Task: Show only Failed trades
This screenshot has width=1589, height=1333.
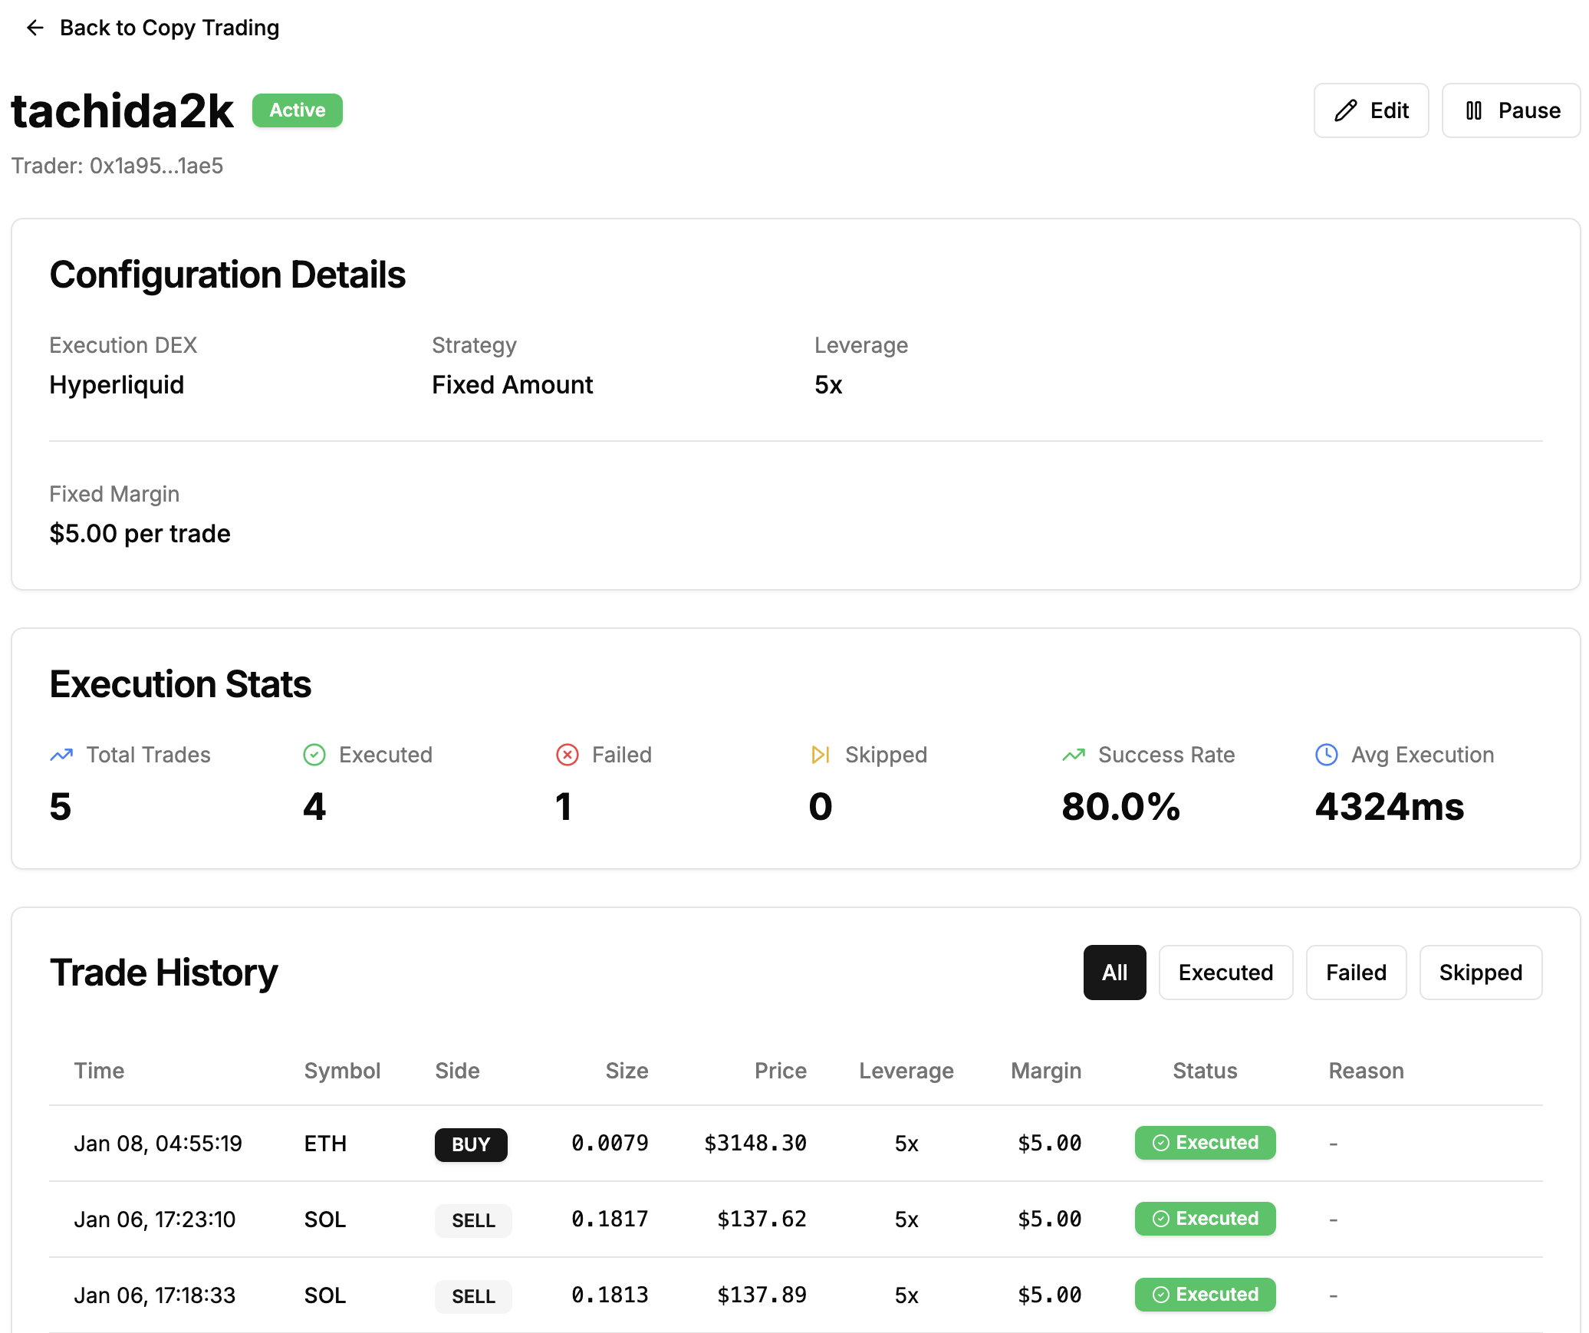Action: click(1356, 973)
